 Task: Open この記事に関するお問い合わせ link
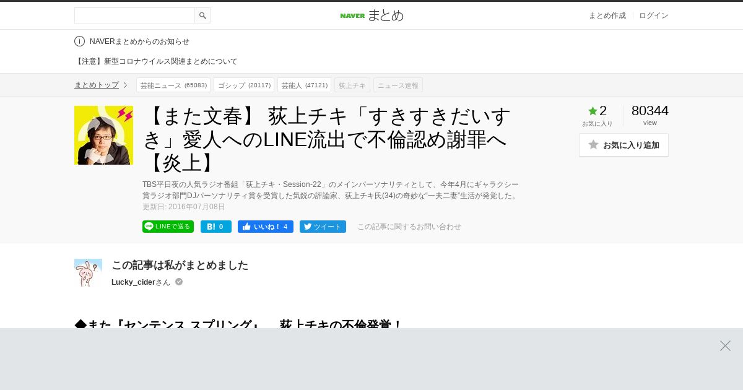coord(409,227)
